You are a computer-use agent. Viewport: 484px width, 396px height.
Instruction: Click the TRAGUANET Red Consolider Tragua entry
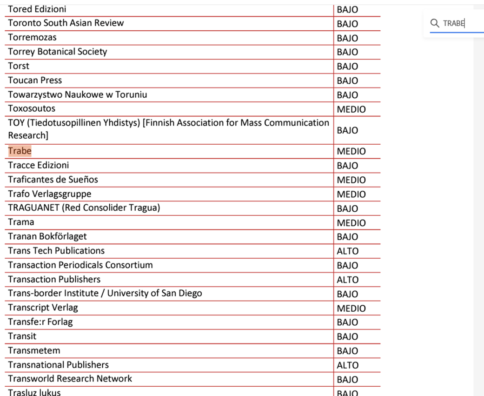84,208
